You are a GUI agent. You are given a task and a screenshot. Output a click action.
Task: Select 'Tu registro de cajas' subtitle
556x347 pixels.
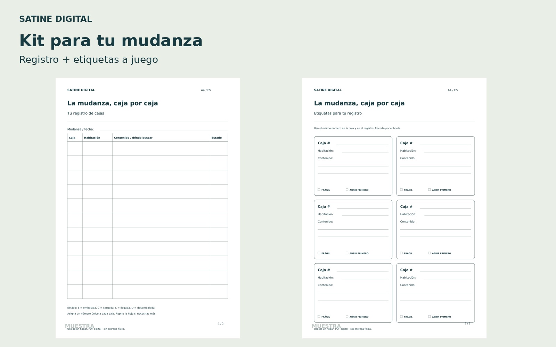[85, 113]
